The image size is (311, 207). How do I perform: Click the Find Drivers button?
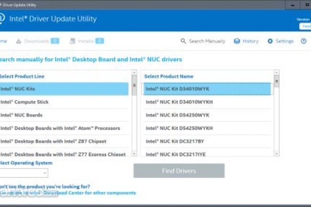[179, 171]
